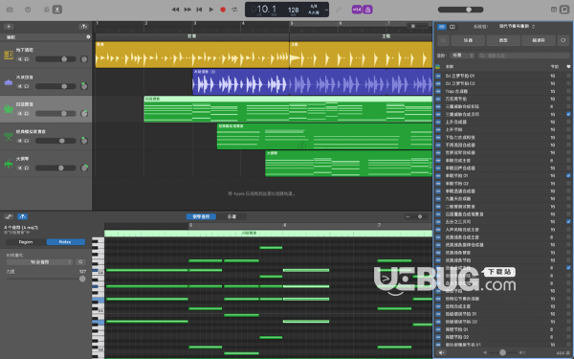Viewport: 574px width, 359px height.
Task: Click the 前奏 arrangement marker
Action: coord(192,36)
